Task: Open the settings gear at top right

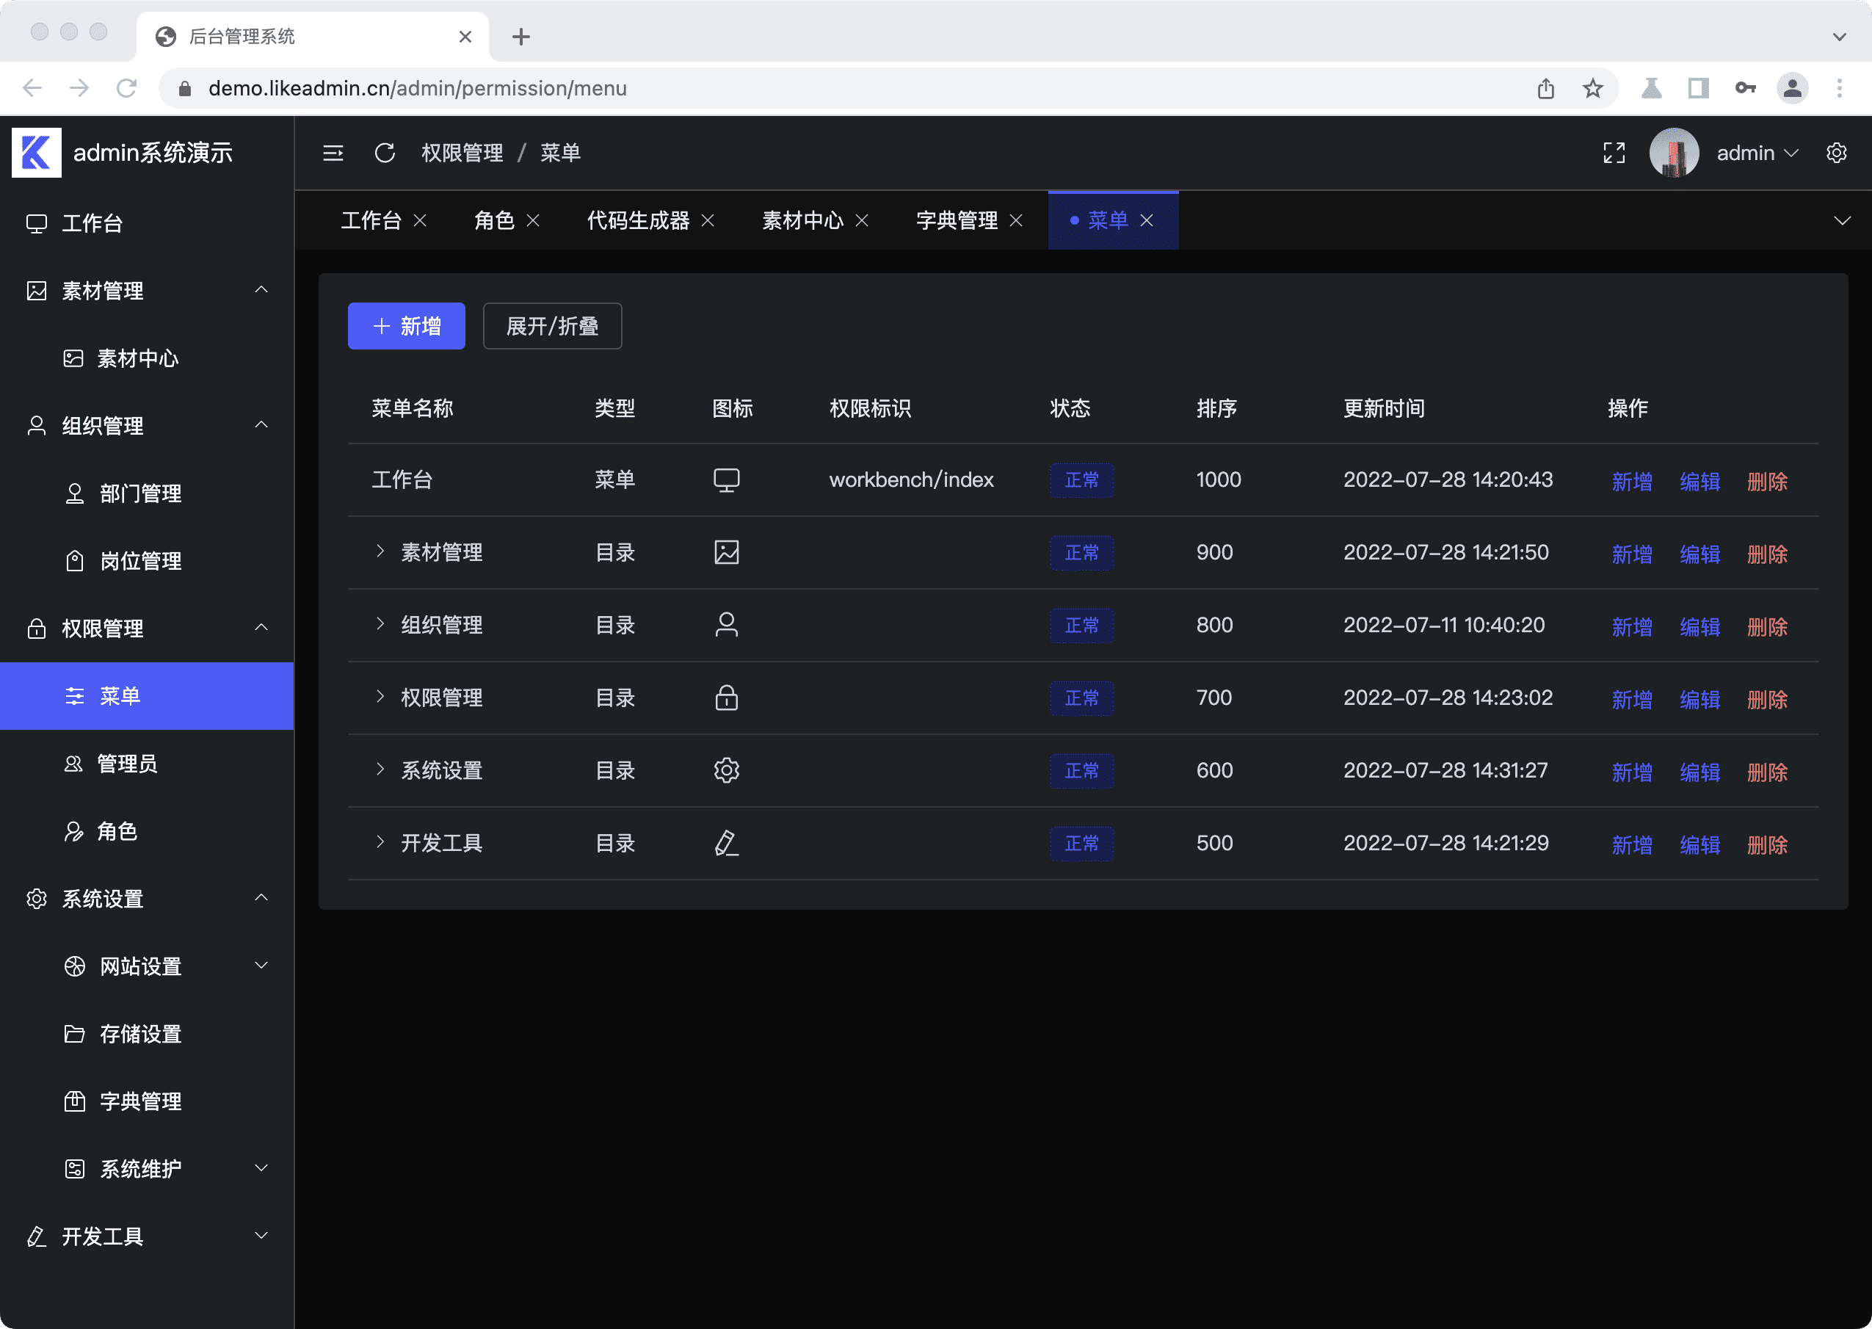Action: [1835, 152]
